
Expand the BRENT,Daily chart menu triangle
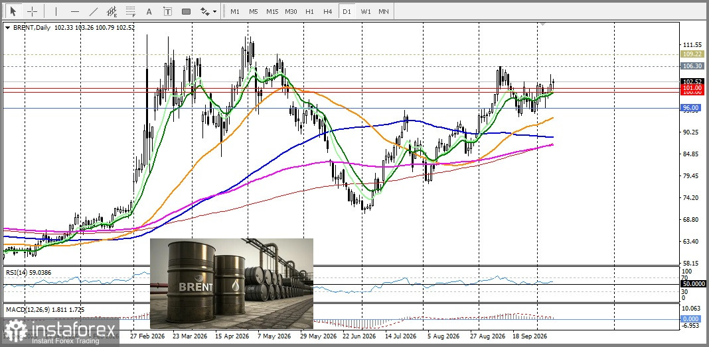click(x=8, y=28)
